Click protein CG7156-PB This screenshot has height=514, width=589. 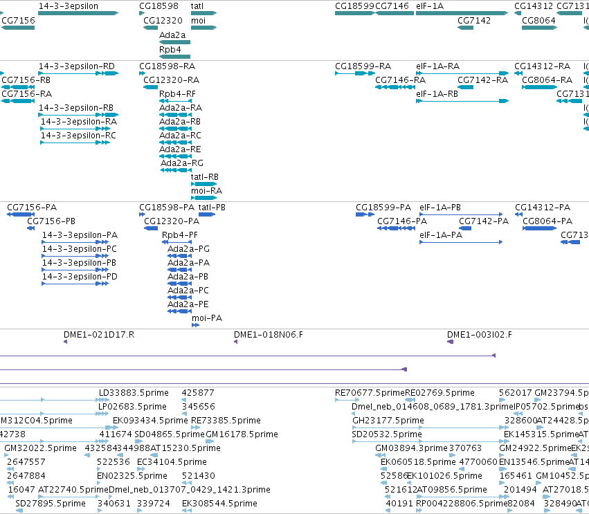31,228
